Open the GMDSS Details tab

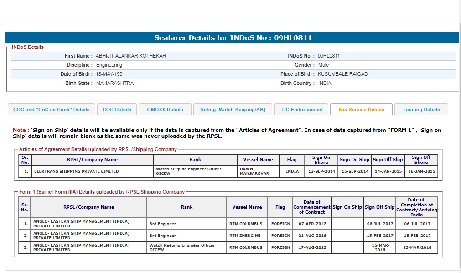click(165, 110)
